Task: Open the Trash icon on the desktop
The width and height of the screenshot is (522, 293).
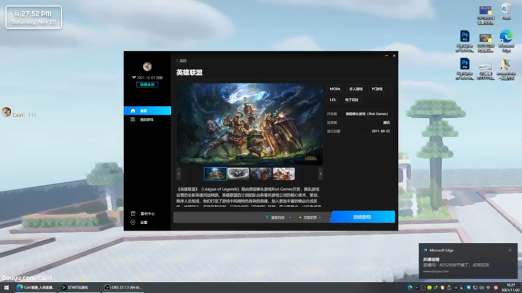Action: [506, 12]
